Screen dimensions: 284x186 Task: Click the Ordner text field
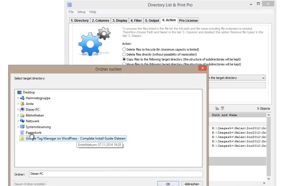(x=116, y=174)
